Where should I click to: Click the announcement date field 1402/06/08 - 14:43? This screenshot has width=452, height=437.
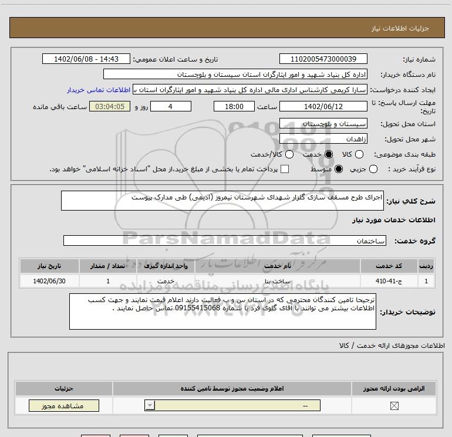click(86, 59)
